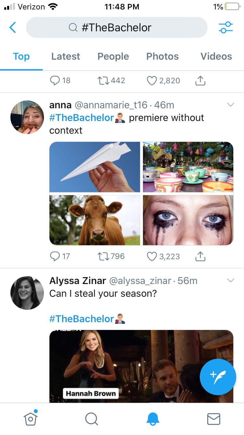Open the People tab
The width and height of the screenshot is (244, 435).
113,56
